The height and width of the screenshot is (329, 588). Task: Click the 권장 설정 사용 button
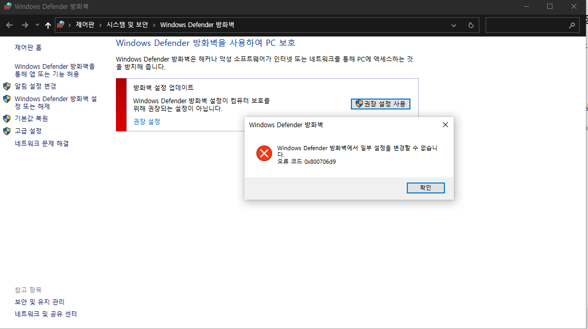380,104
